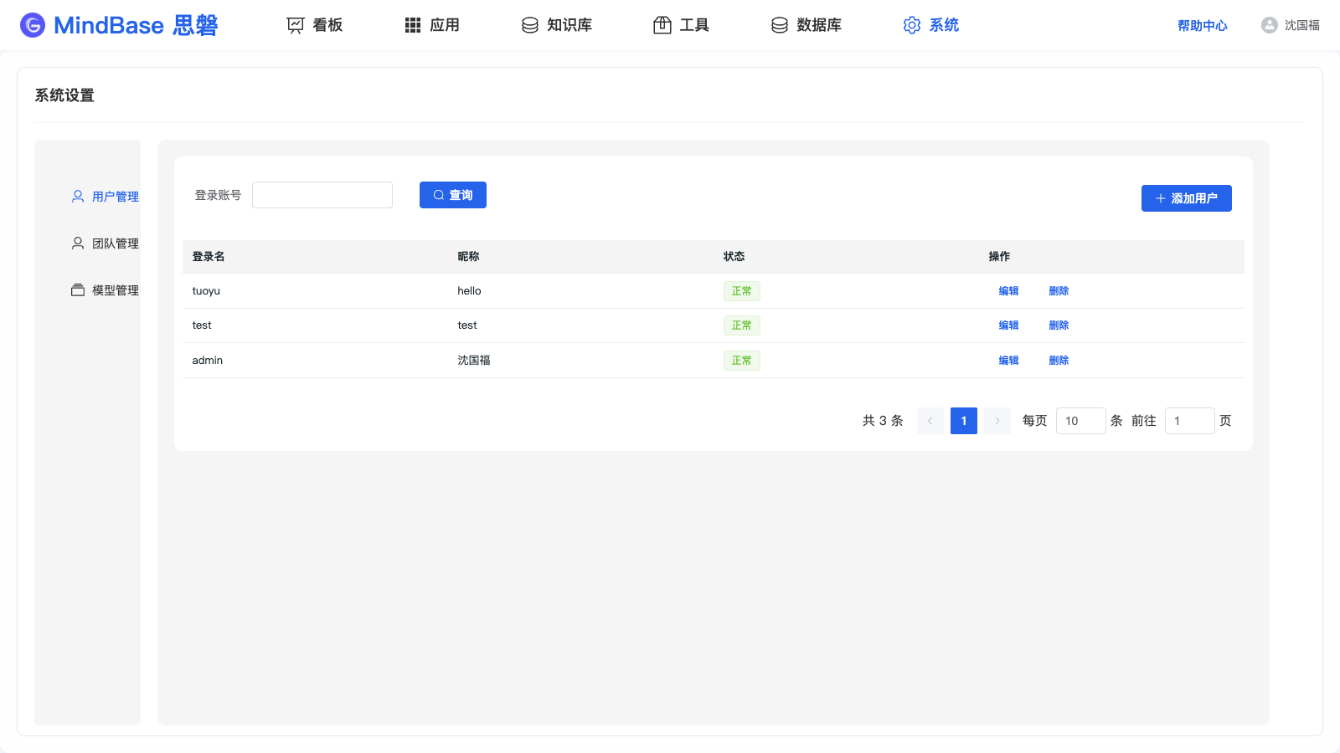Delete the test user row
The width and height of the screenshot is (1340, 753).
pyautogui.click(x=1059, y=325)
